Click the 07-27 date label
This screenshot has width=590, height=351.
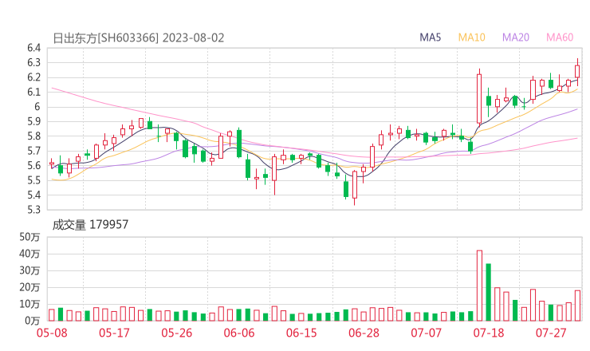coord(551,333)
